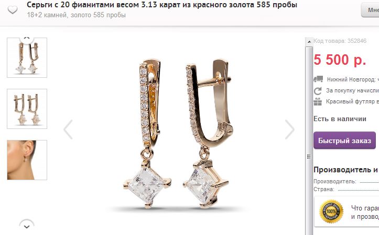
Task: Click the partially visible Мне button
Action: 370,10
